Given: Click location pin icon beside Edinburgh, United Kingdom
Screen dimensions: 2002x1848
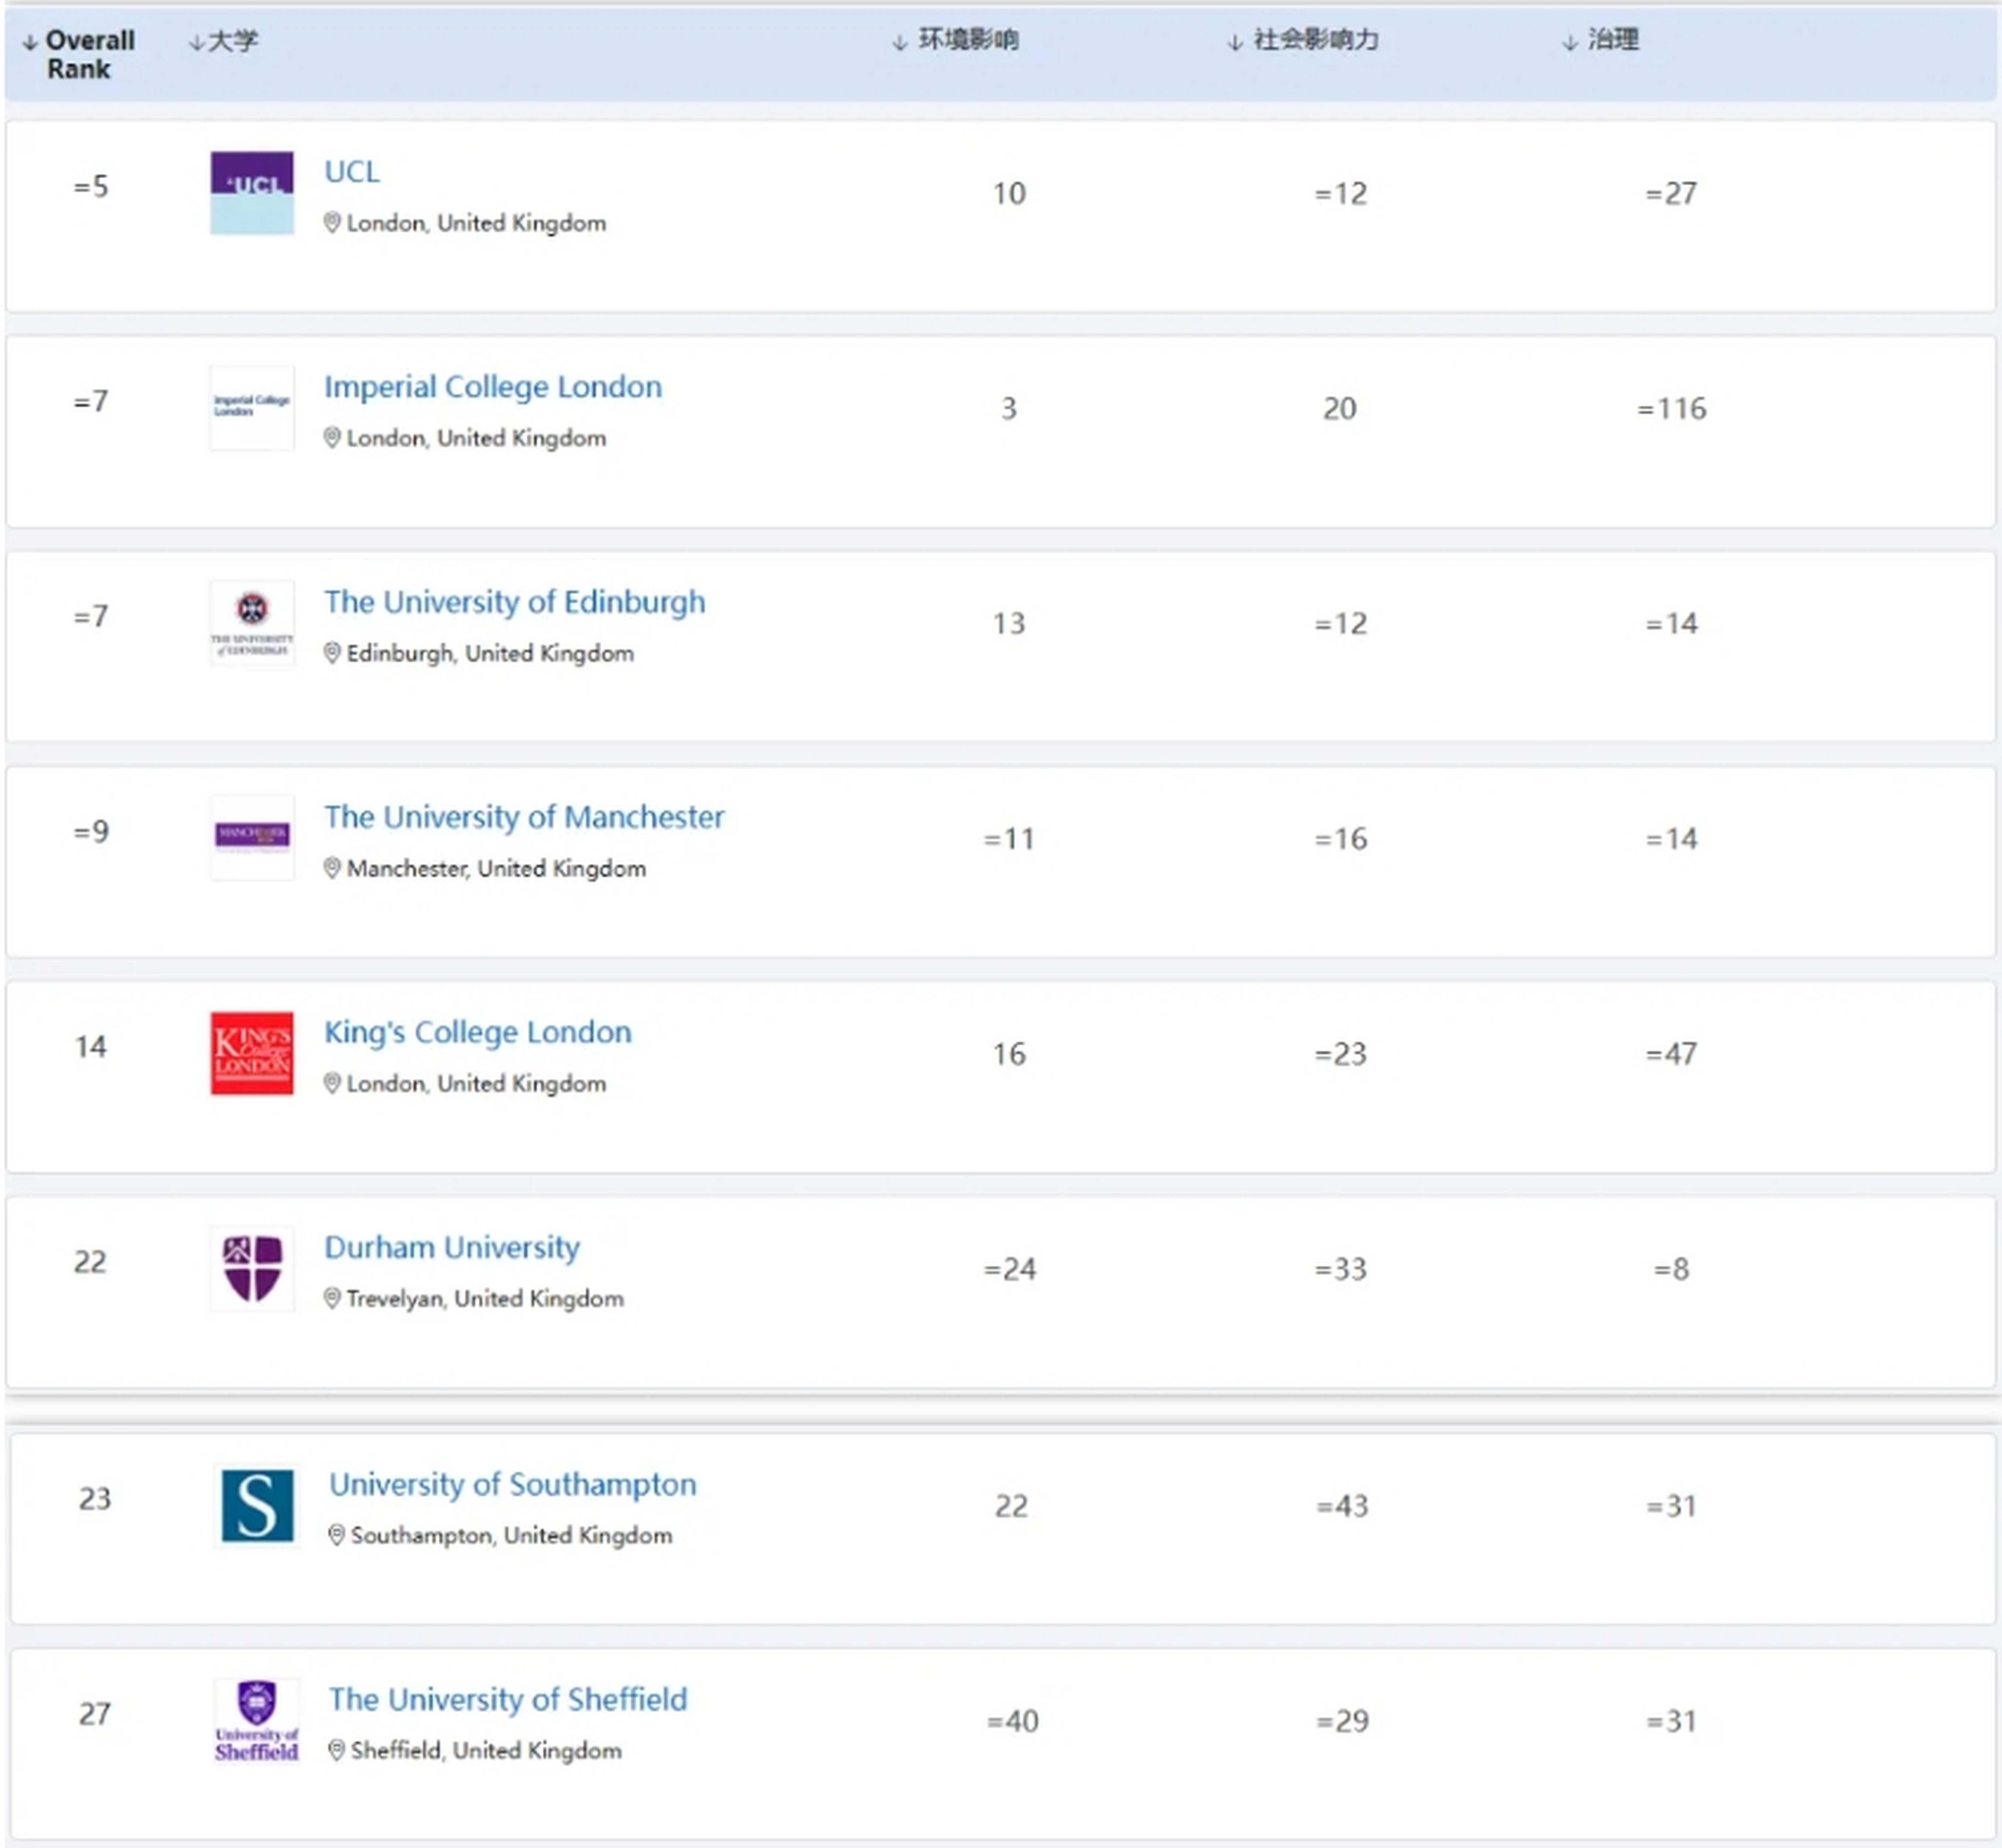Looking at the screenshot, I should point(332,653).
